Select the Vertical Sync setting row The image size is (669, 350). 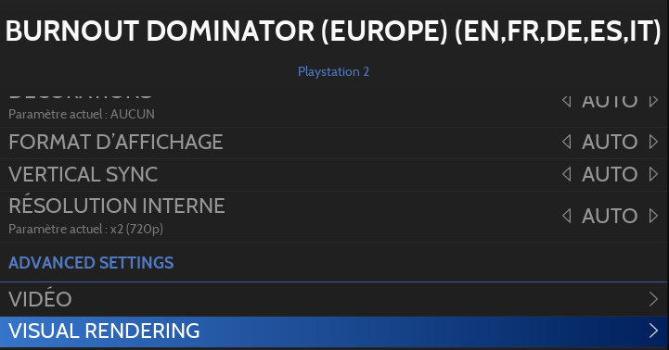point(334,175)
